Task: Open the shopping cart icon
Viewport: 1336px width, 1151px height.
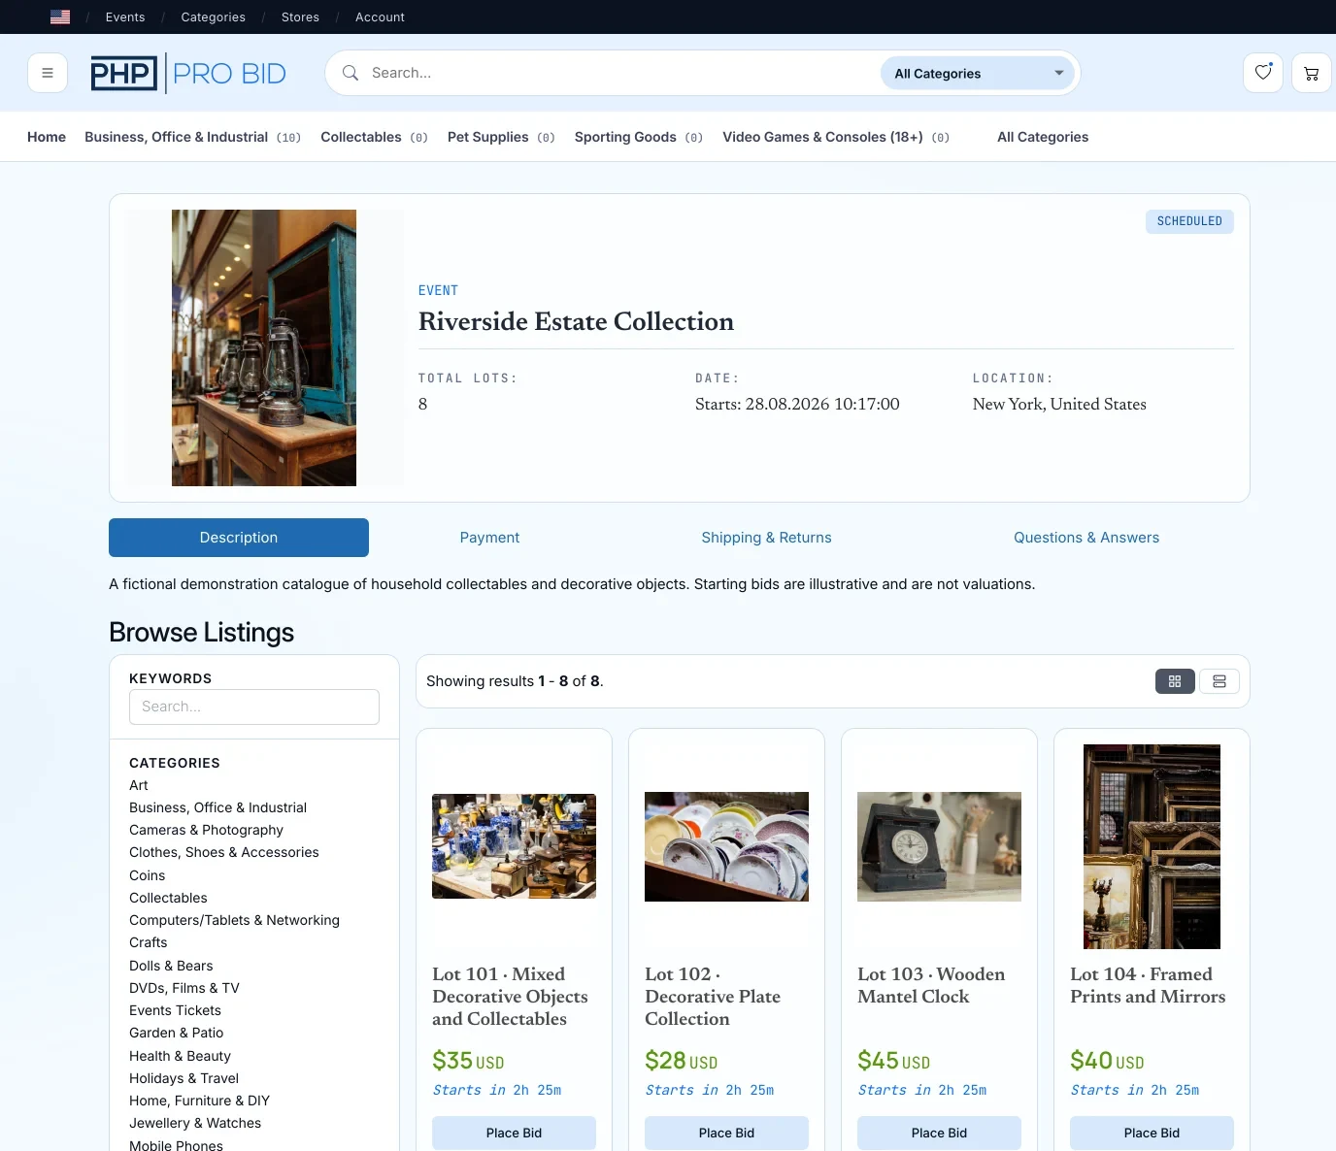Action: 1312,73
